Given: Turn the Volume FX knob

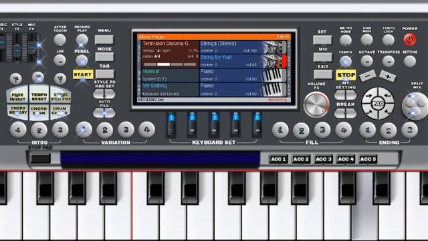Looking at the screenshot, I should (x=316, y=105).
